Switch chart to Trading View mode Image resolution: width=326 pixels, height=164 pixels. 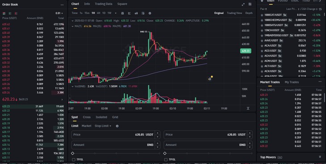pyautogui.click(x=234, y=13)
